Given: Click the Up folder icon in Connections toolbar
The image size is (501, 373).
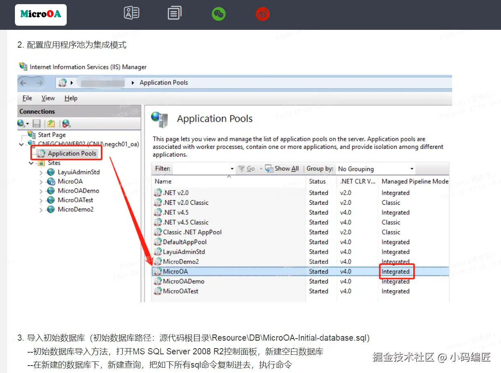Looking at the screenshot, I should tap(51, 123).
